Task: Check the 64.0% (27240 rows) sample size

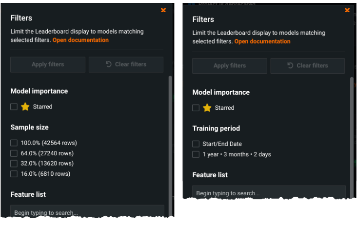Action: coord(14,153)
